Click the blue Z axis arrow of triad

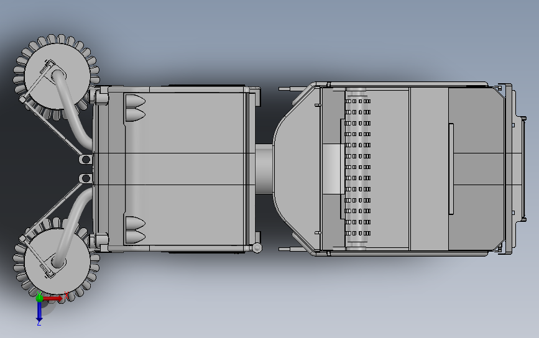click(x=39, y=313)
